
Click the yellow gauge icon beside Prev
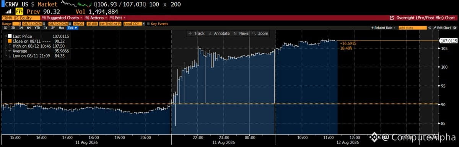[x=19, y=12]
